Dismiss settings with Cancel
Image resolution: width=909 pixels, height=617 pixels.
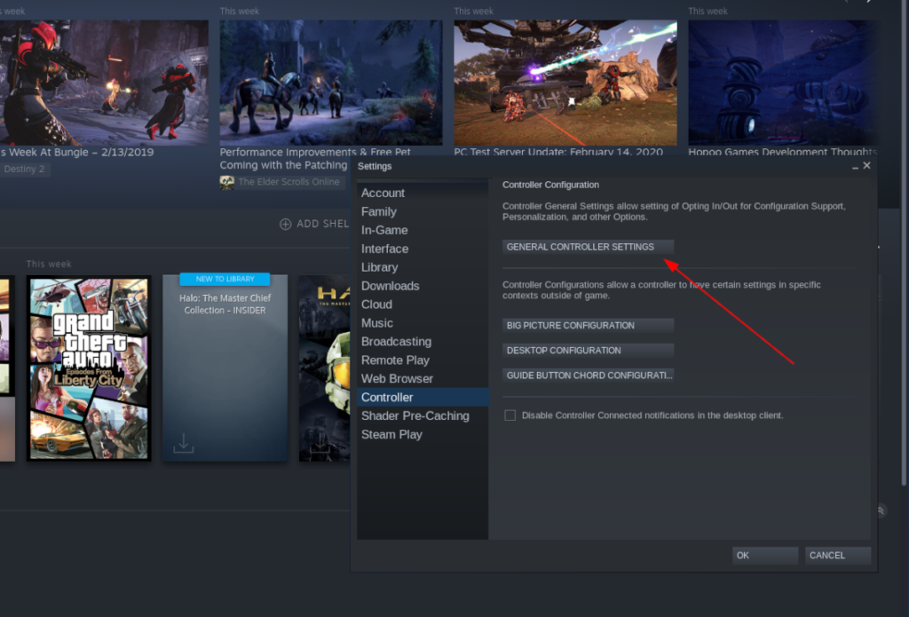[x=835, y=555]
